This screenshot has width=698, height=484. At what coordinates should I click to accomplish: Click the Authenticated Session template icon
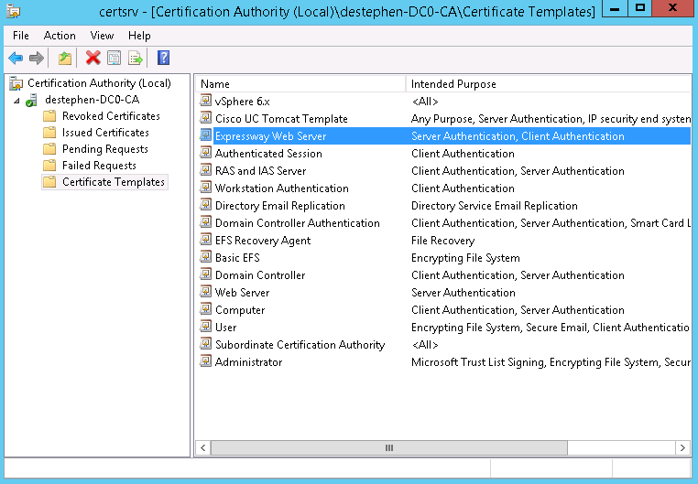[205, 153]
